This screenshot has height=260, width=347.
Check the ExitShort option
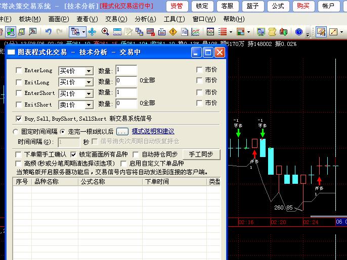(19, 105)
